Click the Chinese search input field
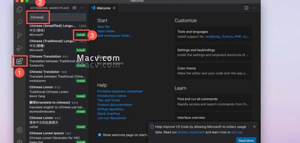Viewport: 300px width, 143px height. (57, 17)
